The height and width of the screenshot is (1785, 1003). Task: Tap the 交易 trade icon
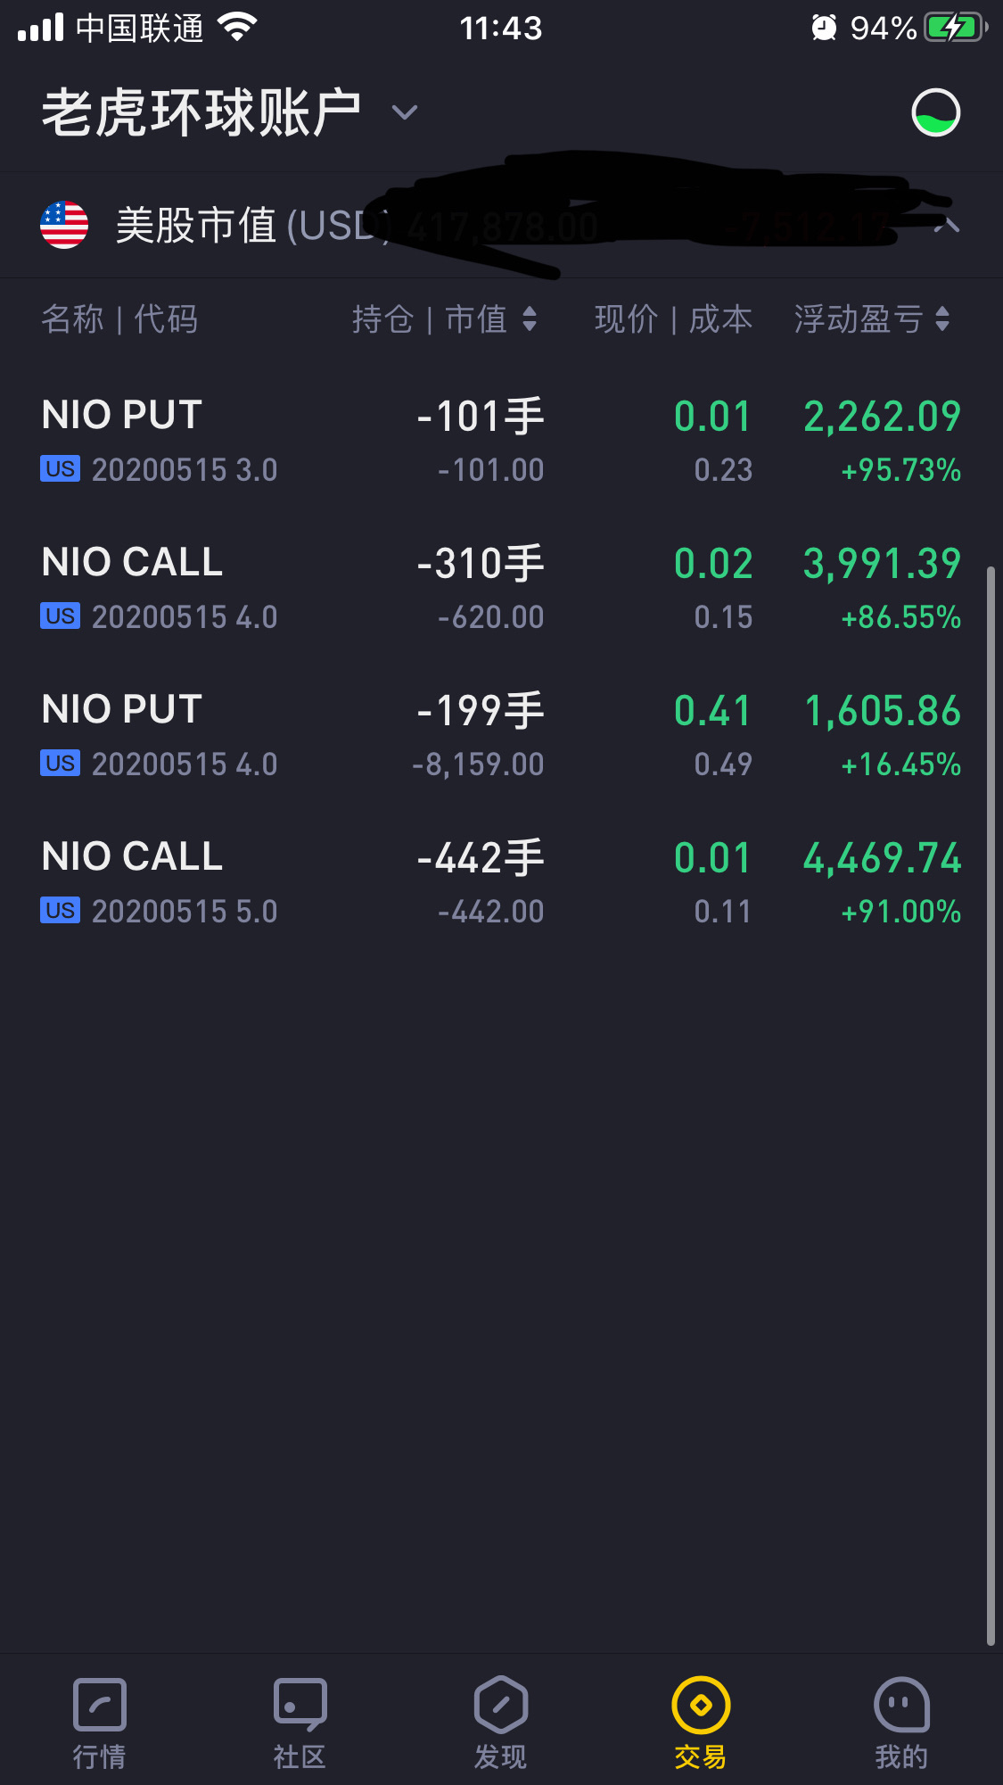(x=701, y=1704)
